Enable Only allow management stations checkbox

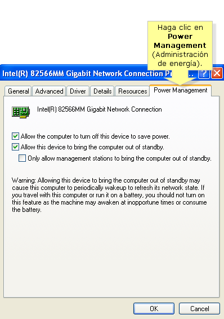point(22,158)
